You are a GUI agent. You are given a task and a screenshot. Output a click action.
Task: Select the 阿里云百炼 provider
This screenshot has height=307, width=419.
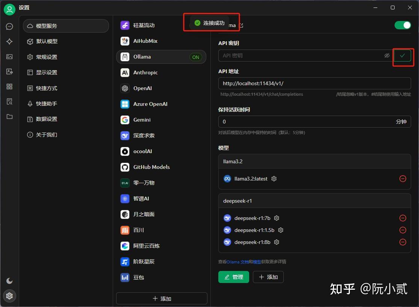[x=161, y=246]
